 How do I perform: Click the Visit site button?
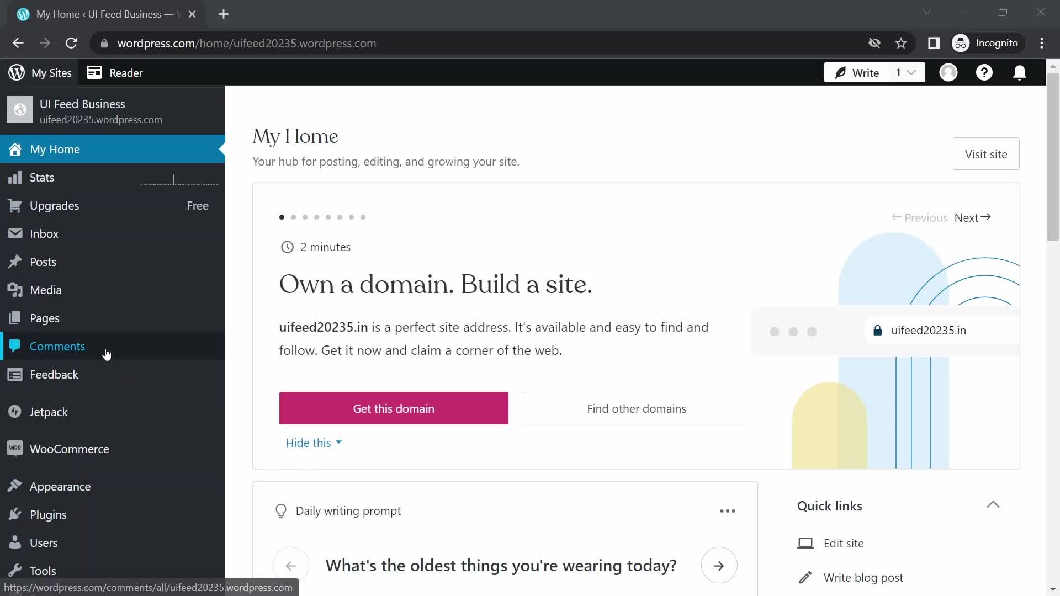coord(985,154)
